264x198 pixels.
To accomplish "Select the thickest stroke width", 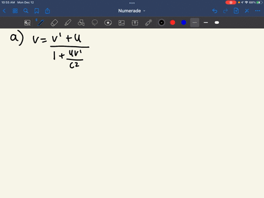I will [x=217, y=23].
